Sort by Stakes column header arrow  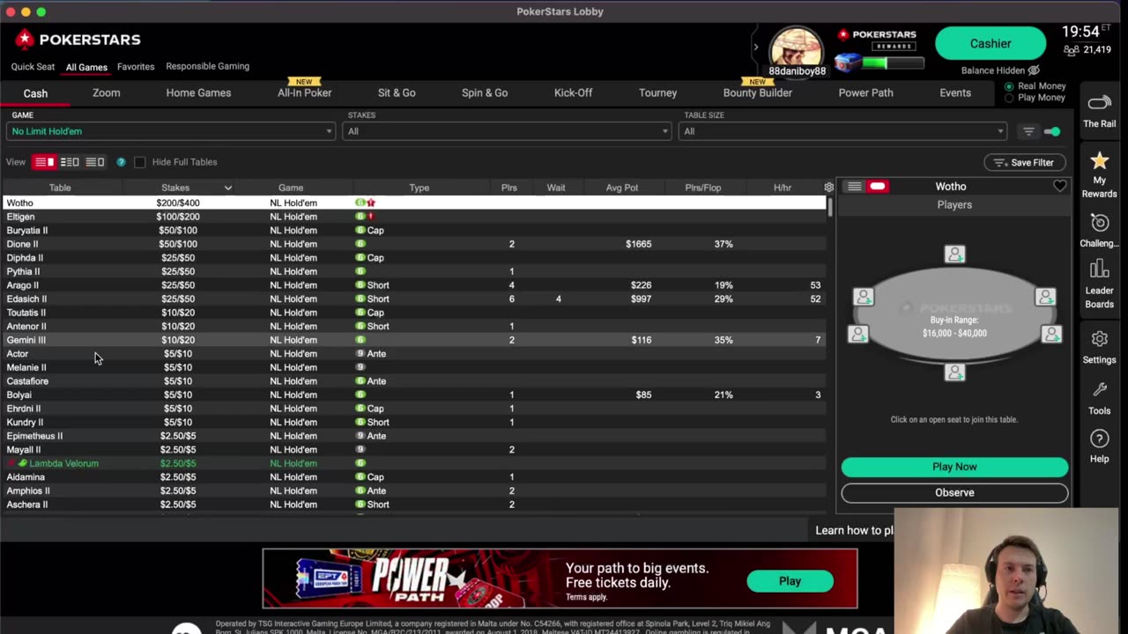(x=227, y=188)
